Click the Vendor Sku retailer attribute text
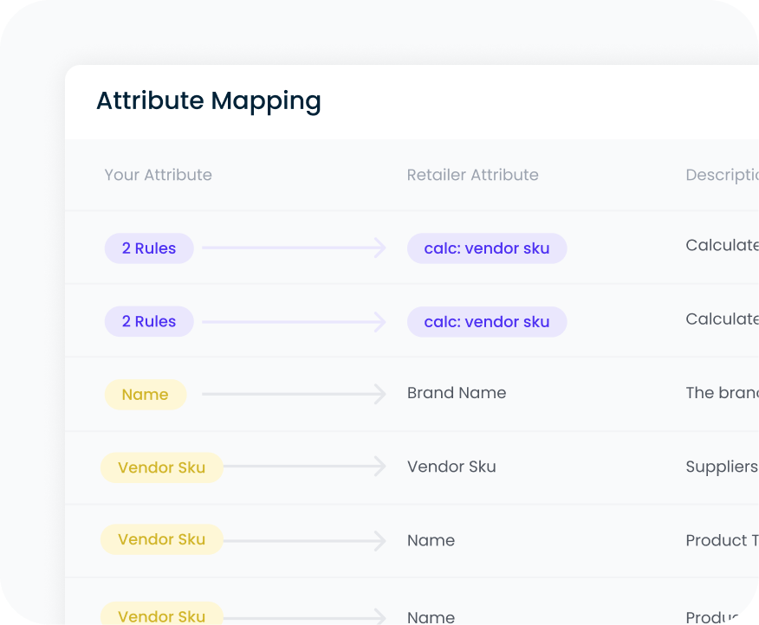Image resolution: width=759 pixels, height=625 pixels. click(451, 467)
